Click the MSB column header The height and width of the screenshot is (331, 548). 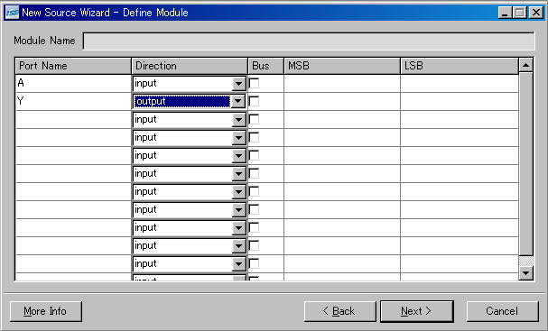click(x=342, y=66)
